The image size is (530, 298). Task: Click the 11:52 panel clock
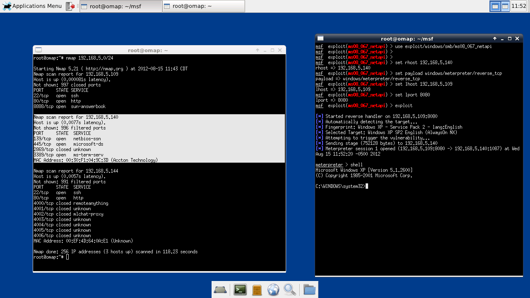519,6
